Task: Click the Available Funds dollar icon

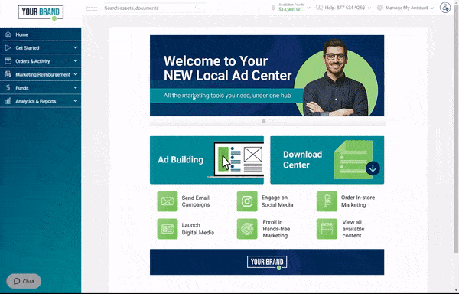Action: 273,8
